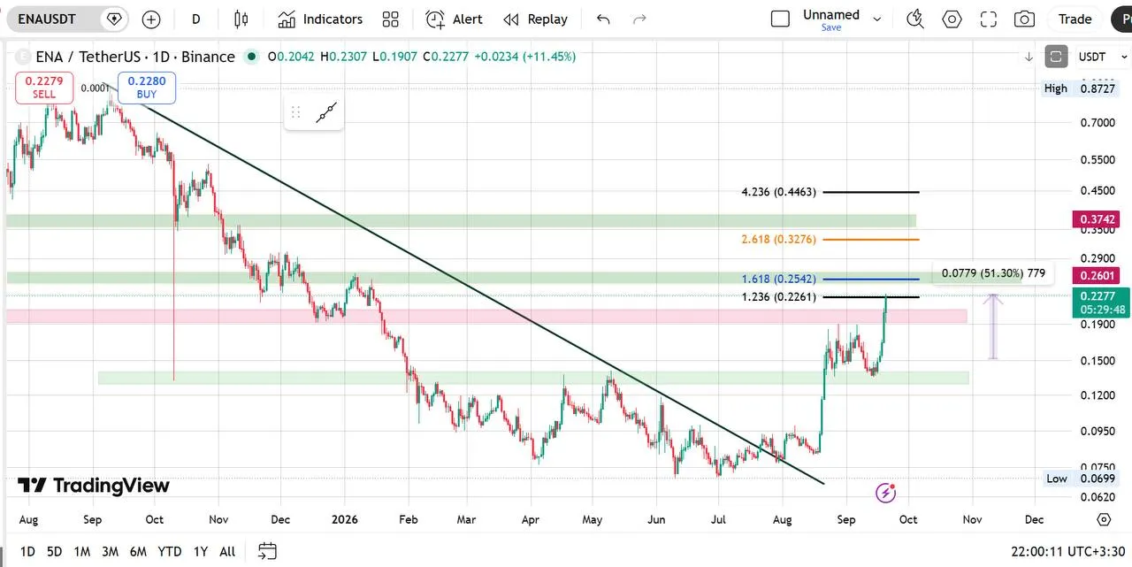1132x567 pixels.
Task: Undo the last chart action
Action: tap(603, 19)
